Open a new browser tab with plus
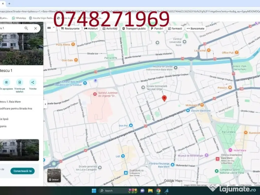This screenshot has width=260, height=195. pos(9,4)
